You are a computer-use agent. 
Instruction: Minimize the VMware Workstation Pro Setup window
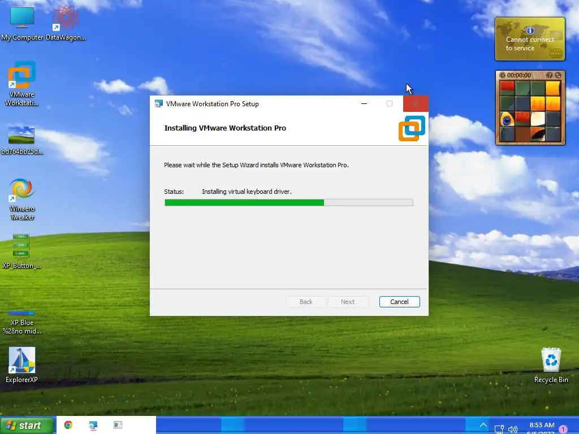coord(364,104)
